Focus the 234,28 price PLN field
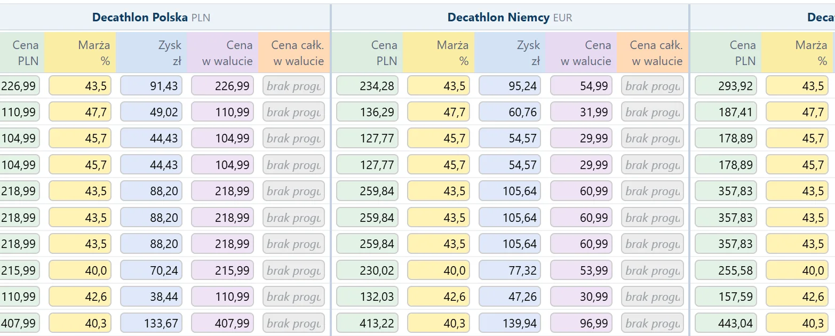This screenshot has width=835, height=336. [367, 86]
